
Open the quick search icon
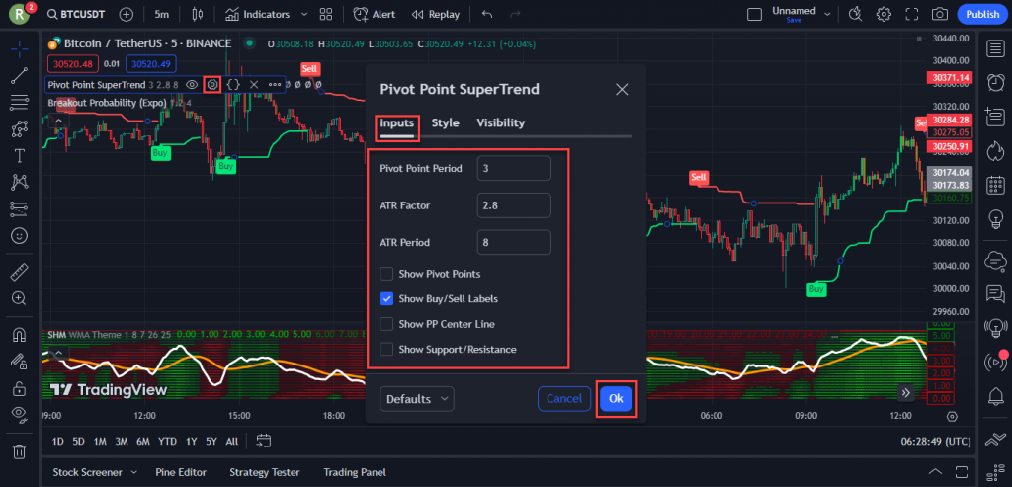856,14
